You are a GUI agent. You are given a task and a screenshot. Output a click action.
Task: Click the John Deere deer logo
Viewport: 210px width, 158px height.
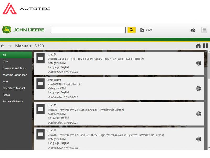(x=7, y=29)
